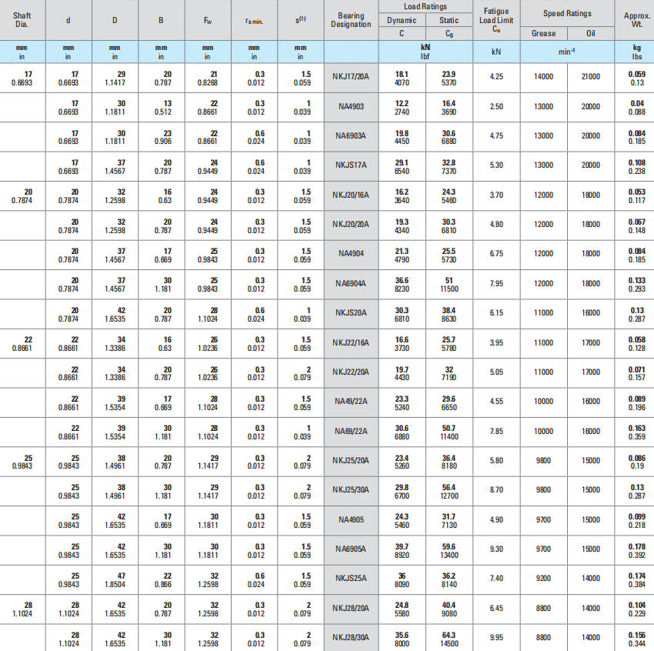Image resolution: width=654 pixels, height=651 pixels.
Task: Select bearing NKJ20/16A in the table
Action: 351,195
